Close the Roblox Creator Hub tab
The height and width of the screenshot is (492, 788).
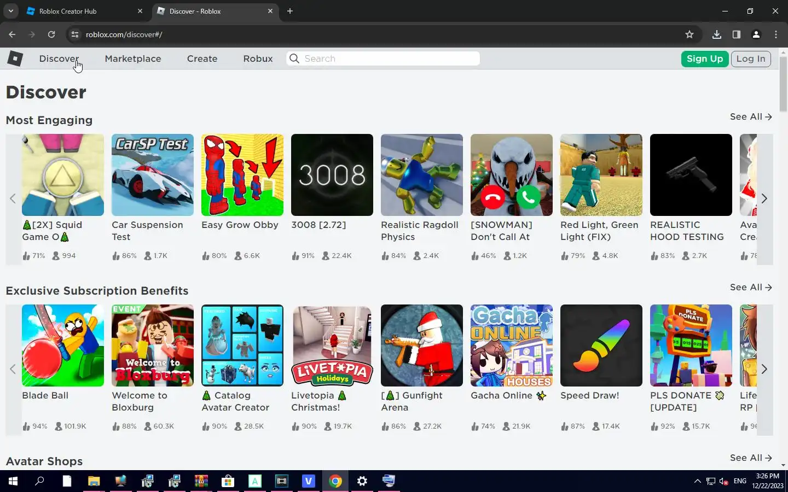pyautogui.click(x=140, y=11)
